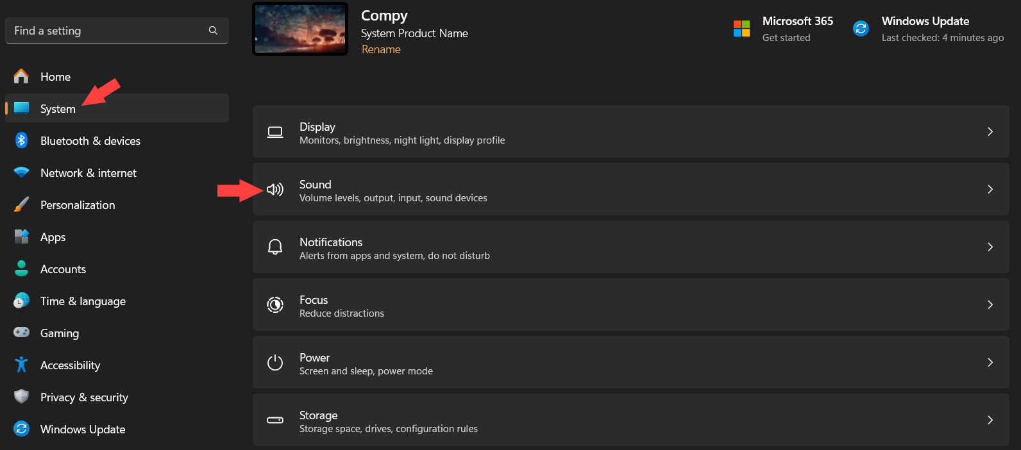
Task: Open Focus settings with its chevron
Action: click(990, 304)
